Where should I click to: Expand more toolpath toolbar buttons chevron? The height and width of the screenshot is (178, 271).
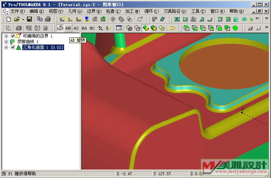click(x=257, y=18)
